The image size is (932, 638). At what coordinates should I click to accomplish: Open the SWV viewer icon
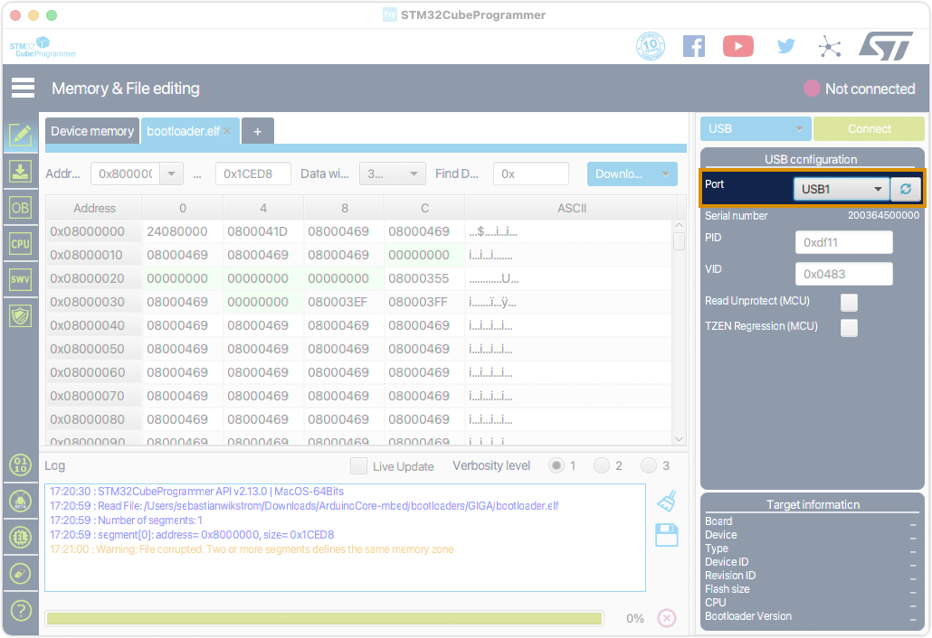20,279
